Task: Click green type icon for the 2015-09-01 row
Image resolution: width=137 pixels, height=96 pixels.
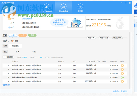Action: click(x=123, y=78)
